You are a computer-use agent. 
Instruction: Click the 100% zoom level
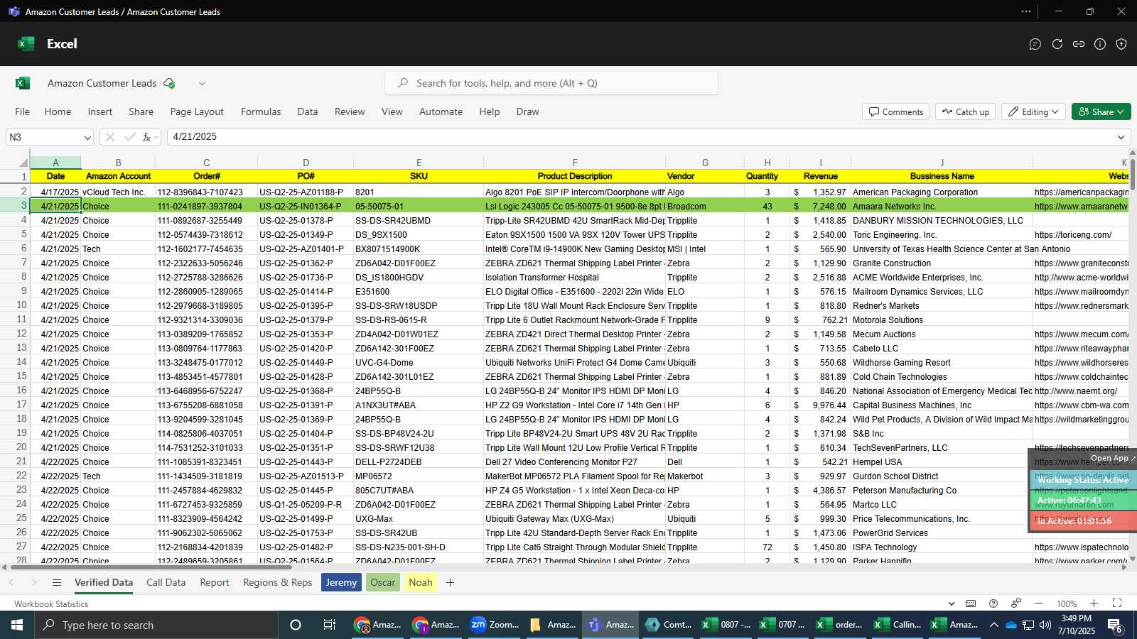[1067, 603]
